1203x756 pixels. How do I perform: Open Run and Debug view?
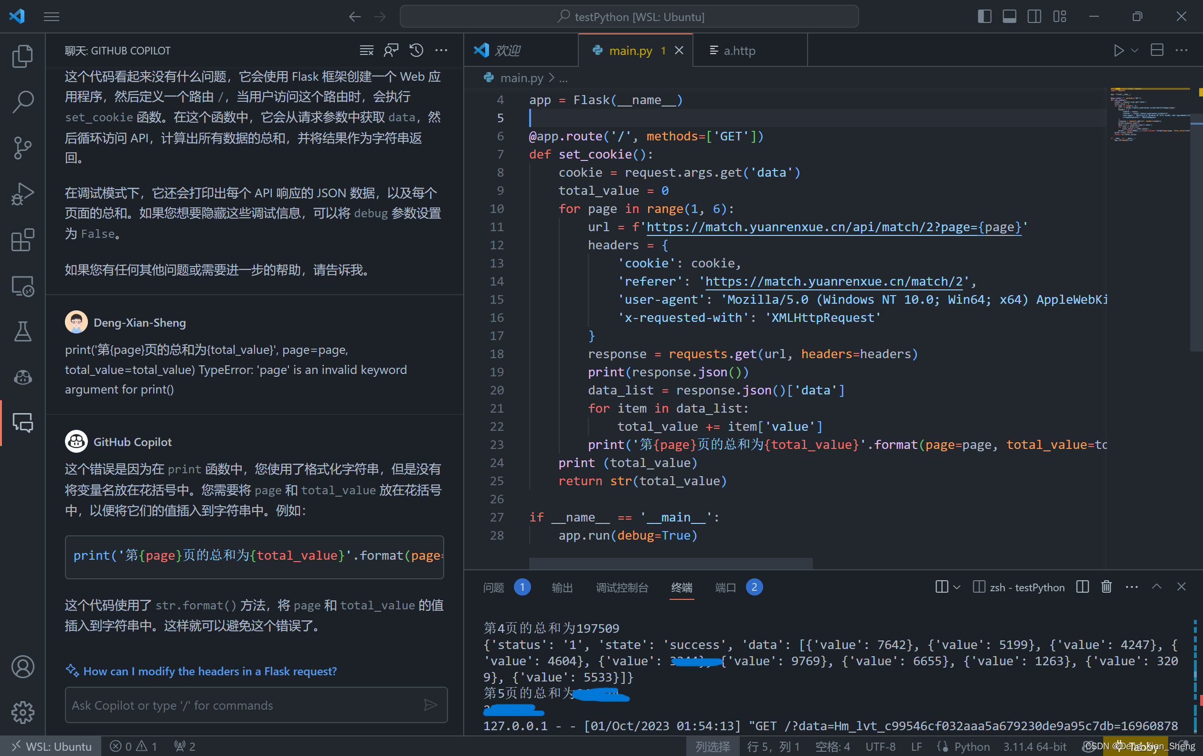22,194
